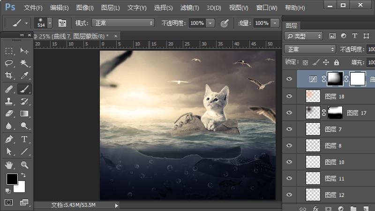Open the tool preset picker arrow
Screen dimensions: 375x211
26,23
